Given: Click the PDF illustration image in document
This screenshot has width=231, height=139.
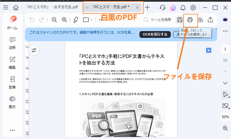Looking at the screenshot, I should pos(123,117).
